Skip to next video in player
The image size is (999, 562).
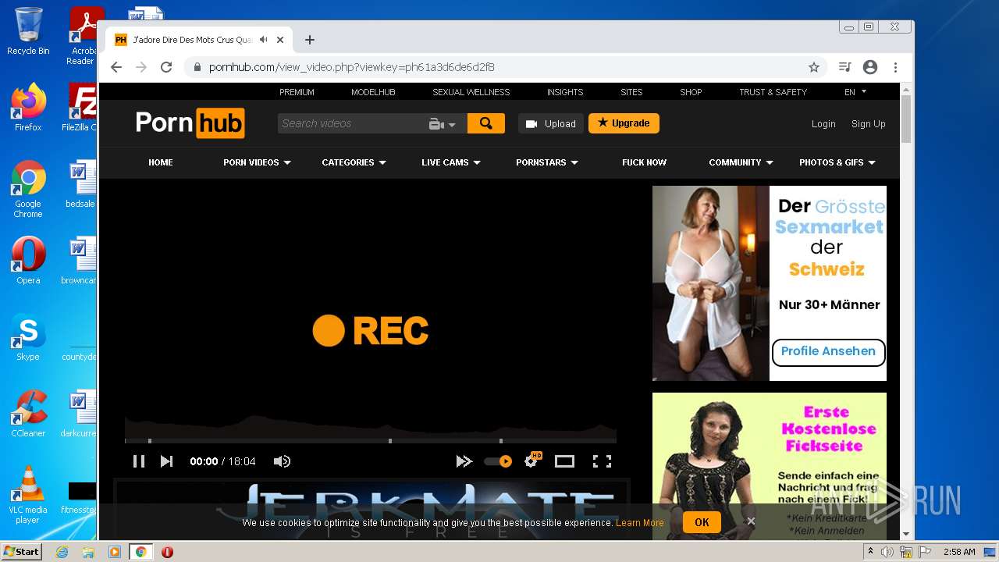click(166, 461)
